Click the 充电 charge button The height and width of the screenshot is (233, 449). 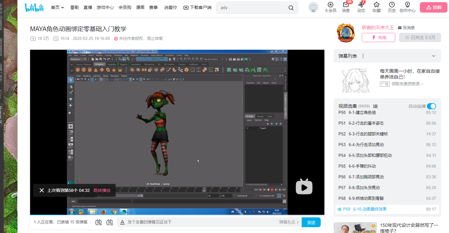point(378,37)
